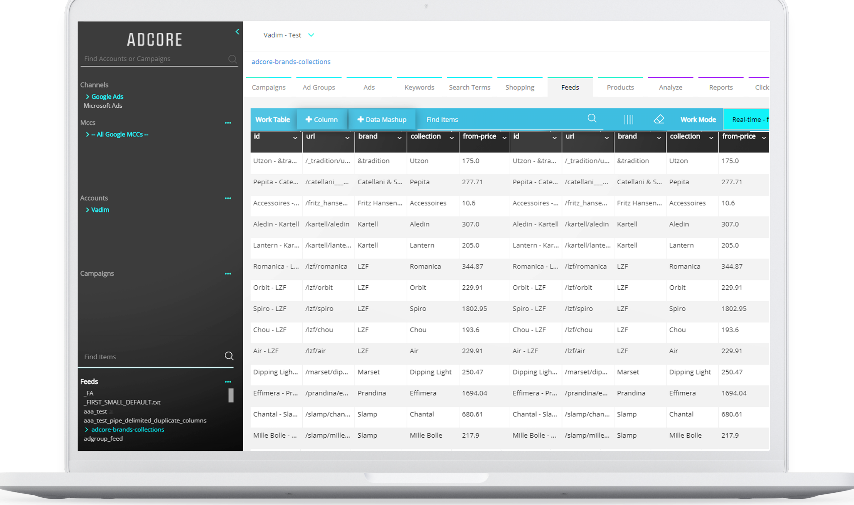Open the first from-price column dropdown
This screenshot has width=854, height=505.
pyautogui.click(x=504, y=138)
